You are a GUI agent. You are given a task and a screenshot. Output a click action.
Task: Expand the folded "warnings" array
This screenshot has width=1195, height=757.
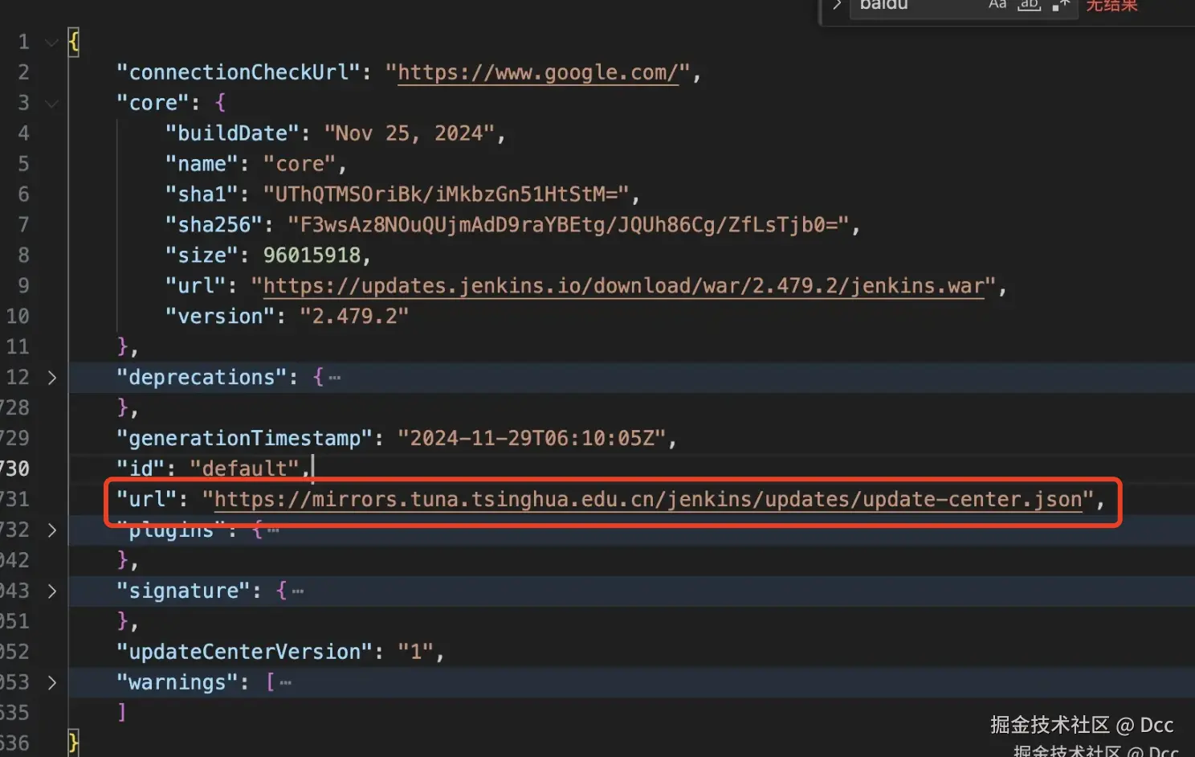(52, 683)
